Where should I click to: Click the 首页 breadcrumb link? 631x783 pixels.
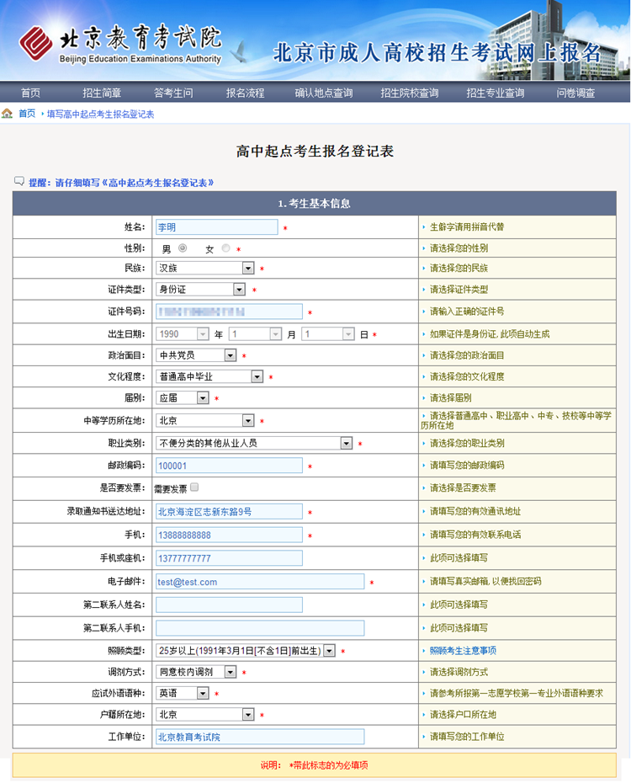pos(27,114)
